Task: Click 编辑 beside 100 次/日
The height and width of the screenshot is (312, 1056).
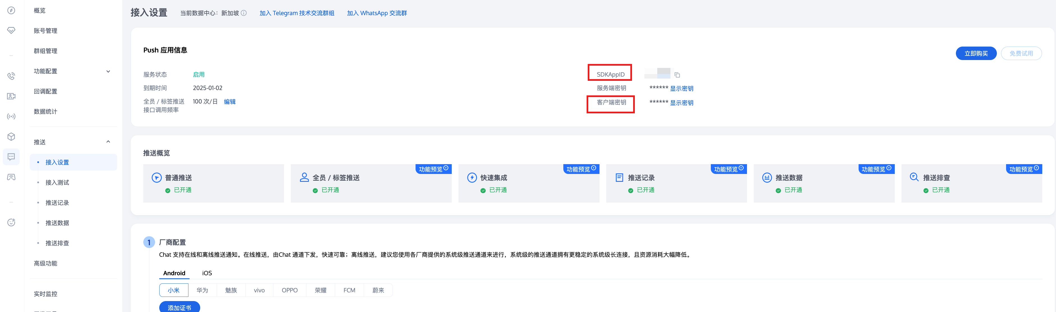Action: pyautogui.click(x=230, y=102)
